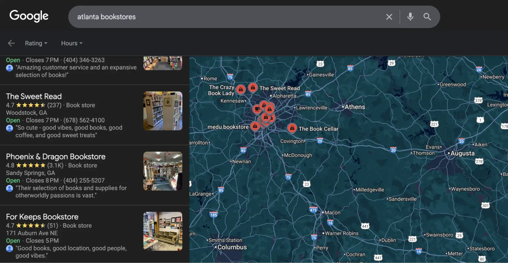Click The Sweet Read photo thumbnail

click(x=163, y=111)
